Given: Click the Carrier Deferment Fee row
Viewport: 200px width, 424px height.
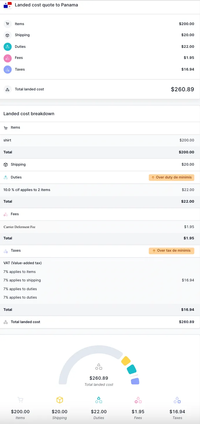Looking at the screenshot, I should click(x=100, y=227).
